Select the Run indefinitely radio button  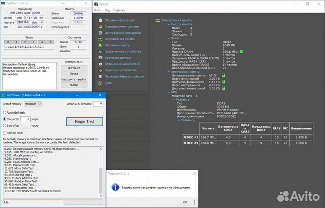click(x=5, y=112)
